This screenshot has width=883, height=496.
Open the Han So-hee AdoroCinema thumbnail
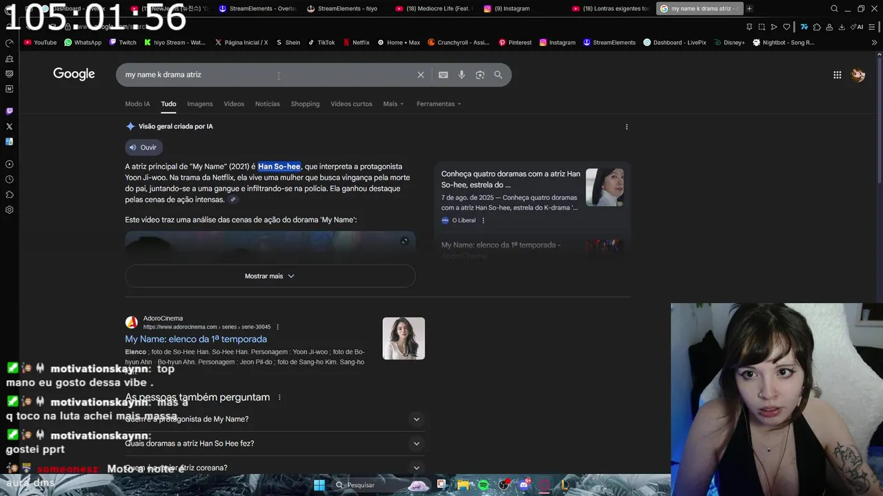[x=404, y=338]
